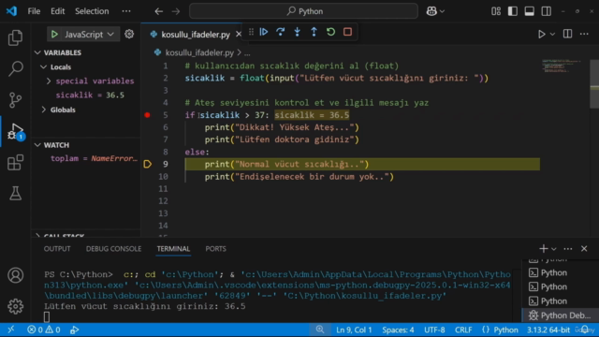Restart the debug session

pos(330,32)
